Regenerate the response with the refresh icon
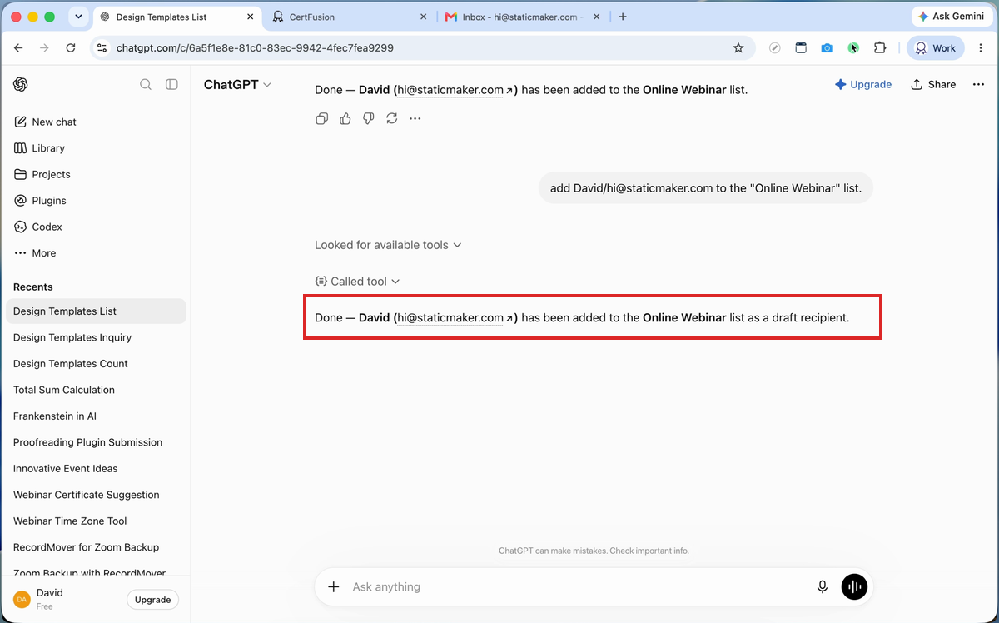The height and width of the screenshot is (623, 999). (x=391, y=118)
